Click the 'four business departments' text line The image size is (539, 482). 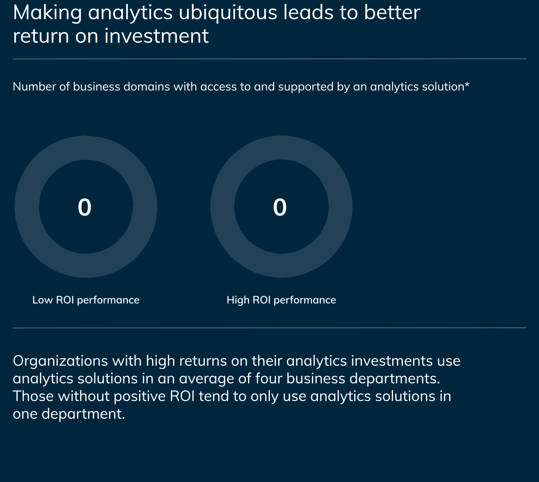pos(226,379)
